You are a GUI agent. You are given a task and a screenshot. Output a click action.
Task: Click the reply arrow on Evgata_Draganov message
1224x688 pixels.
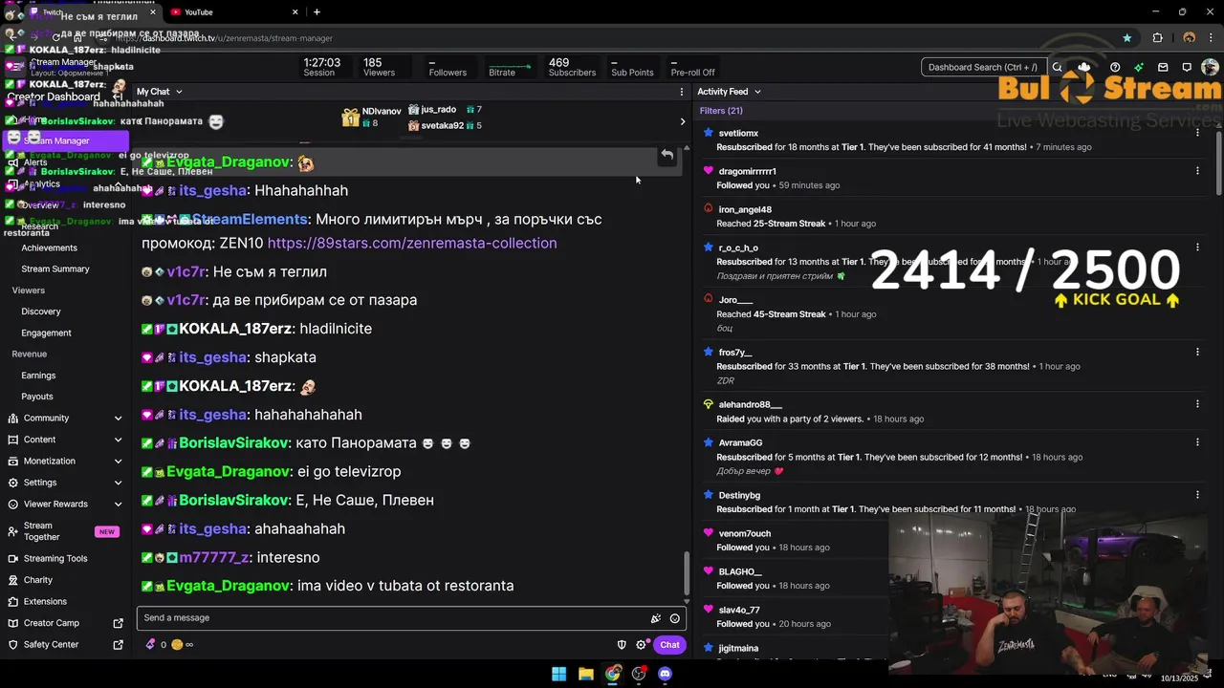[667, 154]
